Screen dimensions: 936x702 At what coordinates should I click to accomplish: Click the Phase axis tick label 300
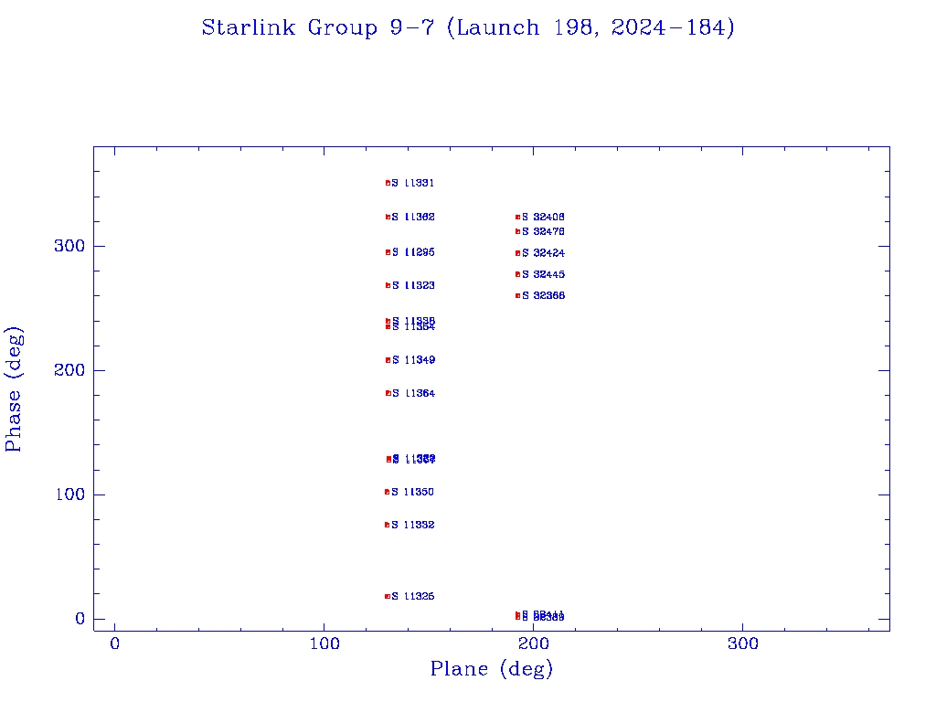pos(69,246)
